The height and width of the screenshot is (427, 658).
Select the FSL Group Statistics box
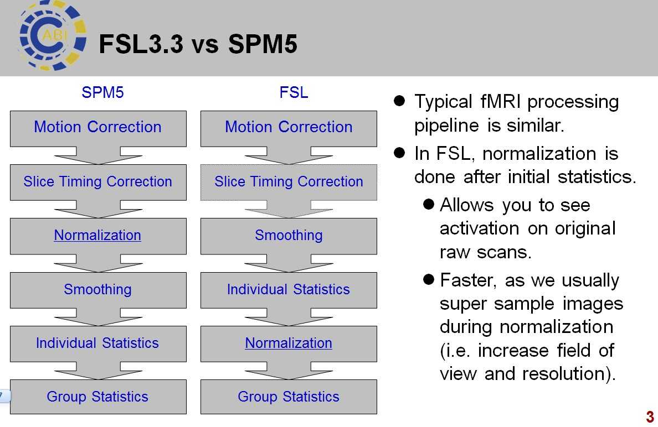[x=289, y=397]
